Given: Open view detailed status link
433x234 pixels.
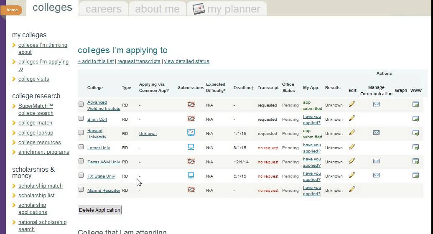Looking at the screenshot, I should (187, 61).
